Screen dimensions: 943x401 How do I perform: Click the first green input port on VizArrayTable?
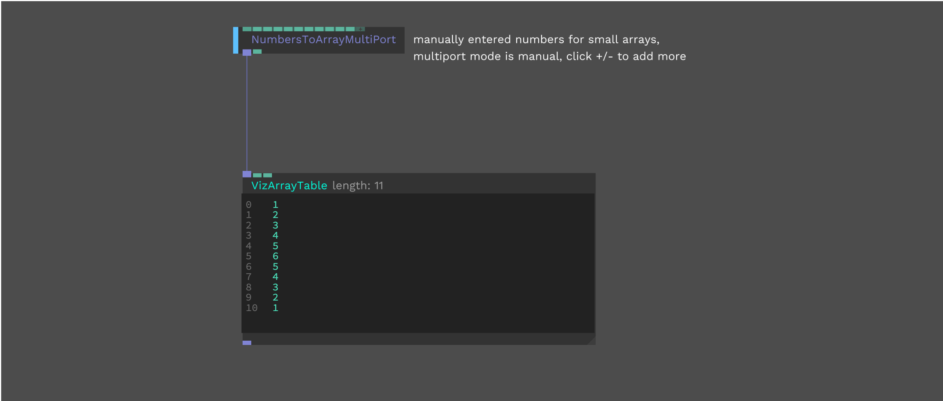click(x=257, y=175)
